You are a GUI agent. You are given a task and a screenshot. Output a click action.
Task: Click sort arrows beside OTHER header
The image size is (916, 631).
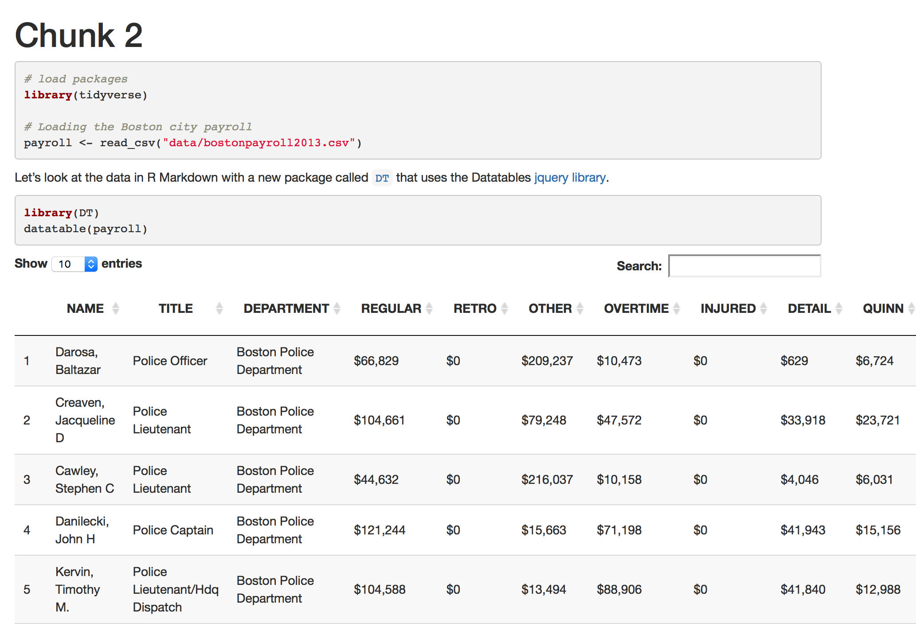click(580, 308)
